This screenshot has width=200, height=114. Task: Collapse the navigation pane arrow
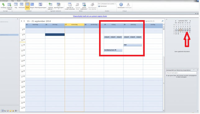coord(17,19)
